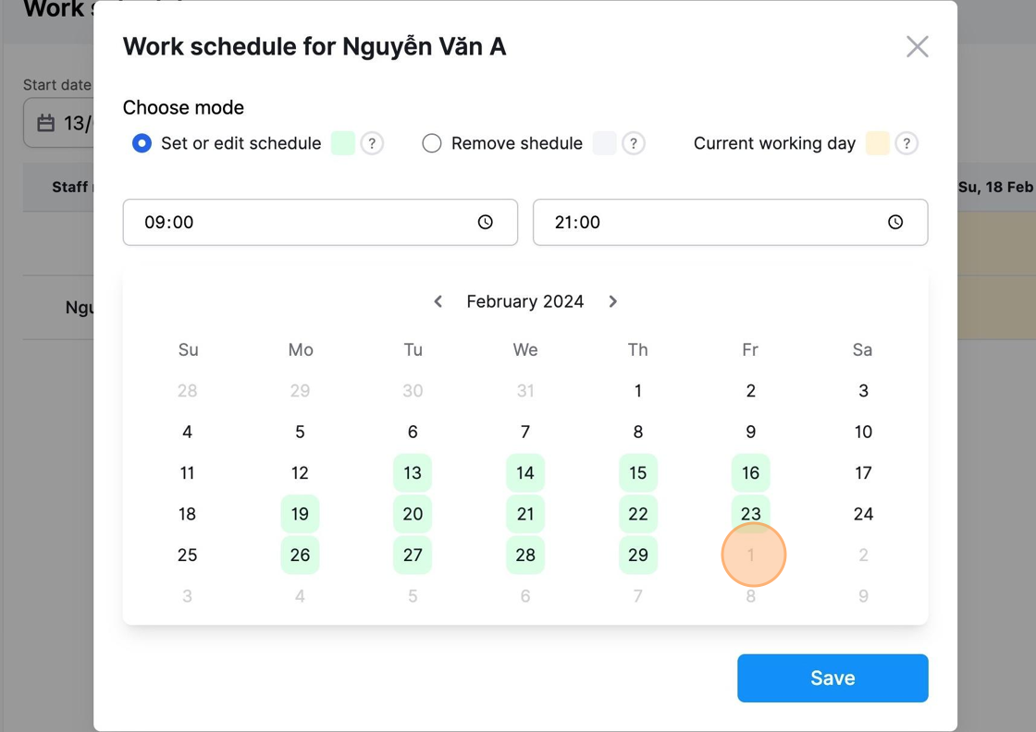Click the 21:00 end time field
The width and height of the screenshot is (1036, 732).
730,223
